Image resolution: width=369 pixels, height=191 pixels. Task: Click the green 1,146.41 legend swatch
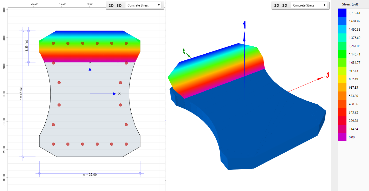click(x=342, y=54)
